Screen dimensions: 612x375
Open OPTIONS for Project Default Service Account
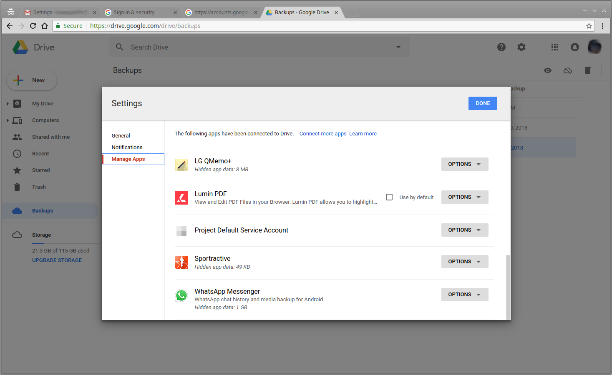(x=465, y=230)
